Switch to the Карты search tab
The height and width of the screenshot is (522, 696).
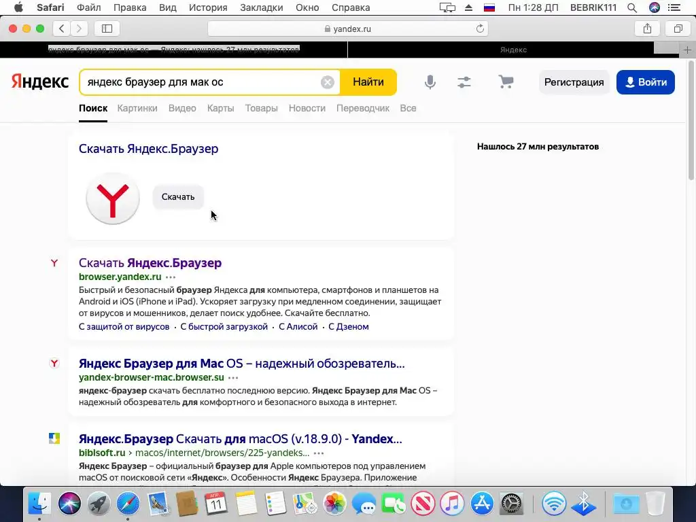coord(221,108)
